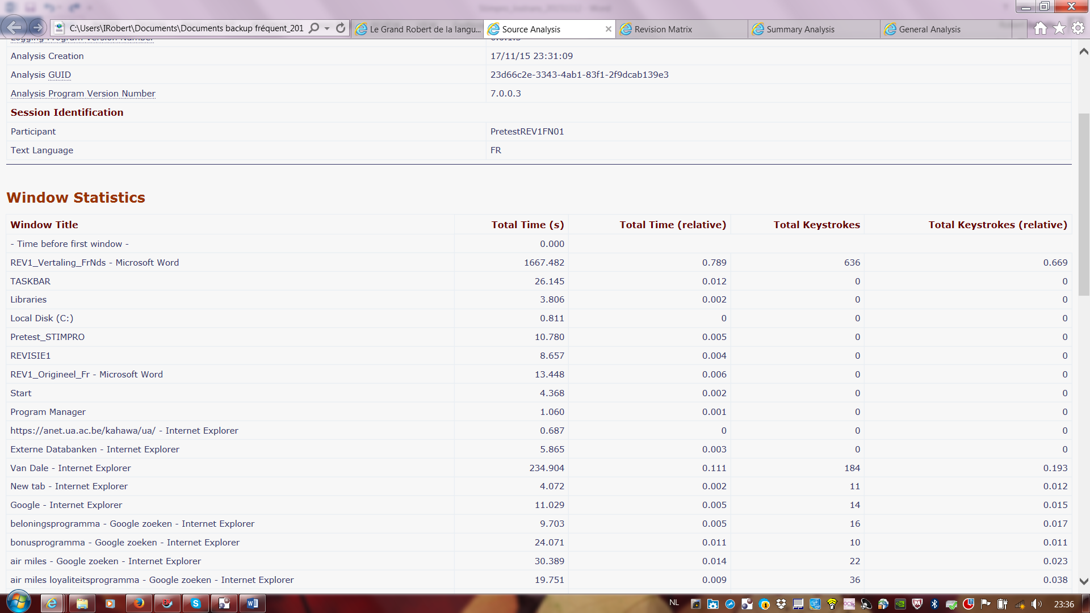Expand the address bar dropdown arrow
Image resolution: width=1090 pixels, height=613 pixels.
coord(327,28)
